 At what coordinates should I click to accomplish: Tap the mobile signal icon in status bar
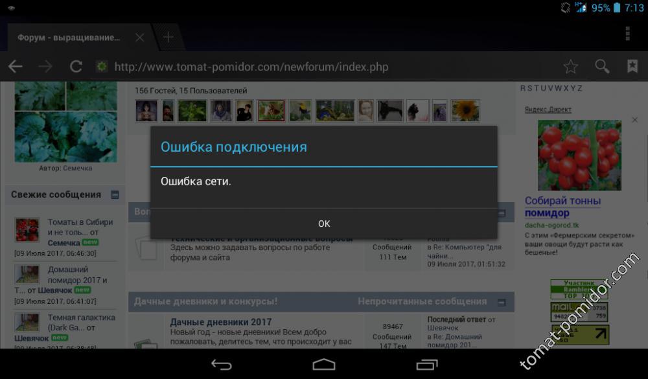581,7
